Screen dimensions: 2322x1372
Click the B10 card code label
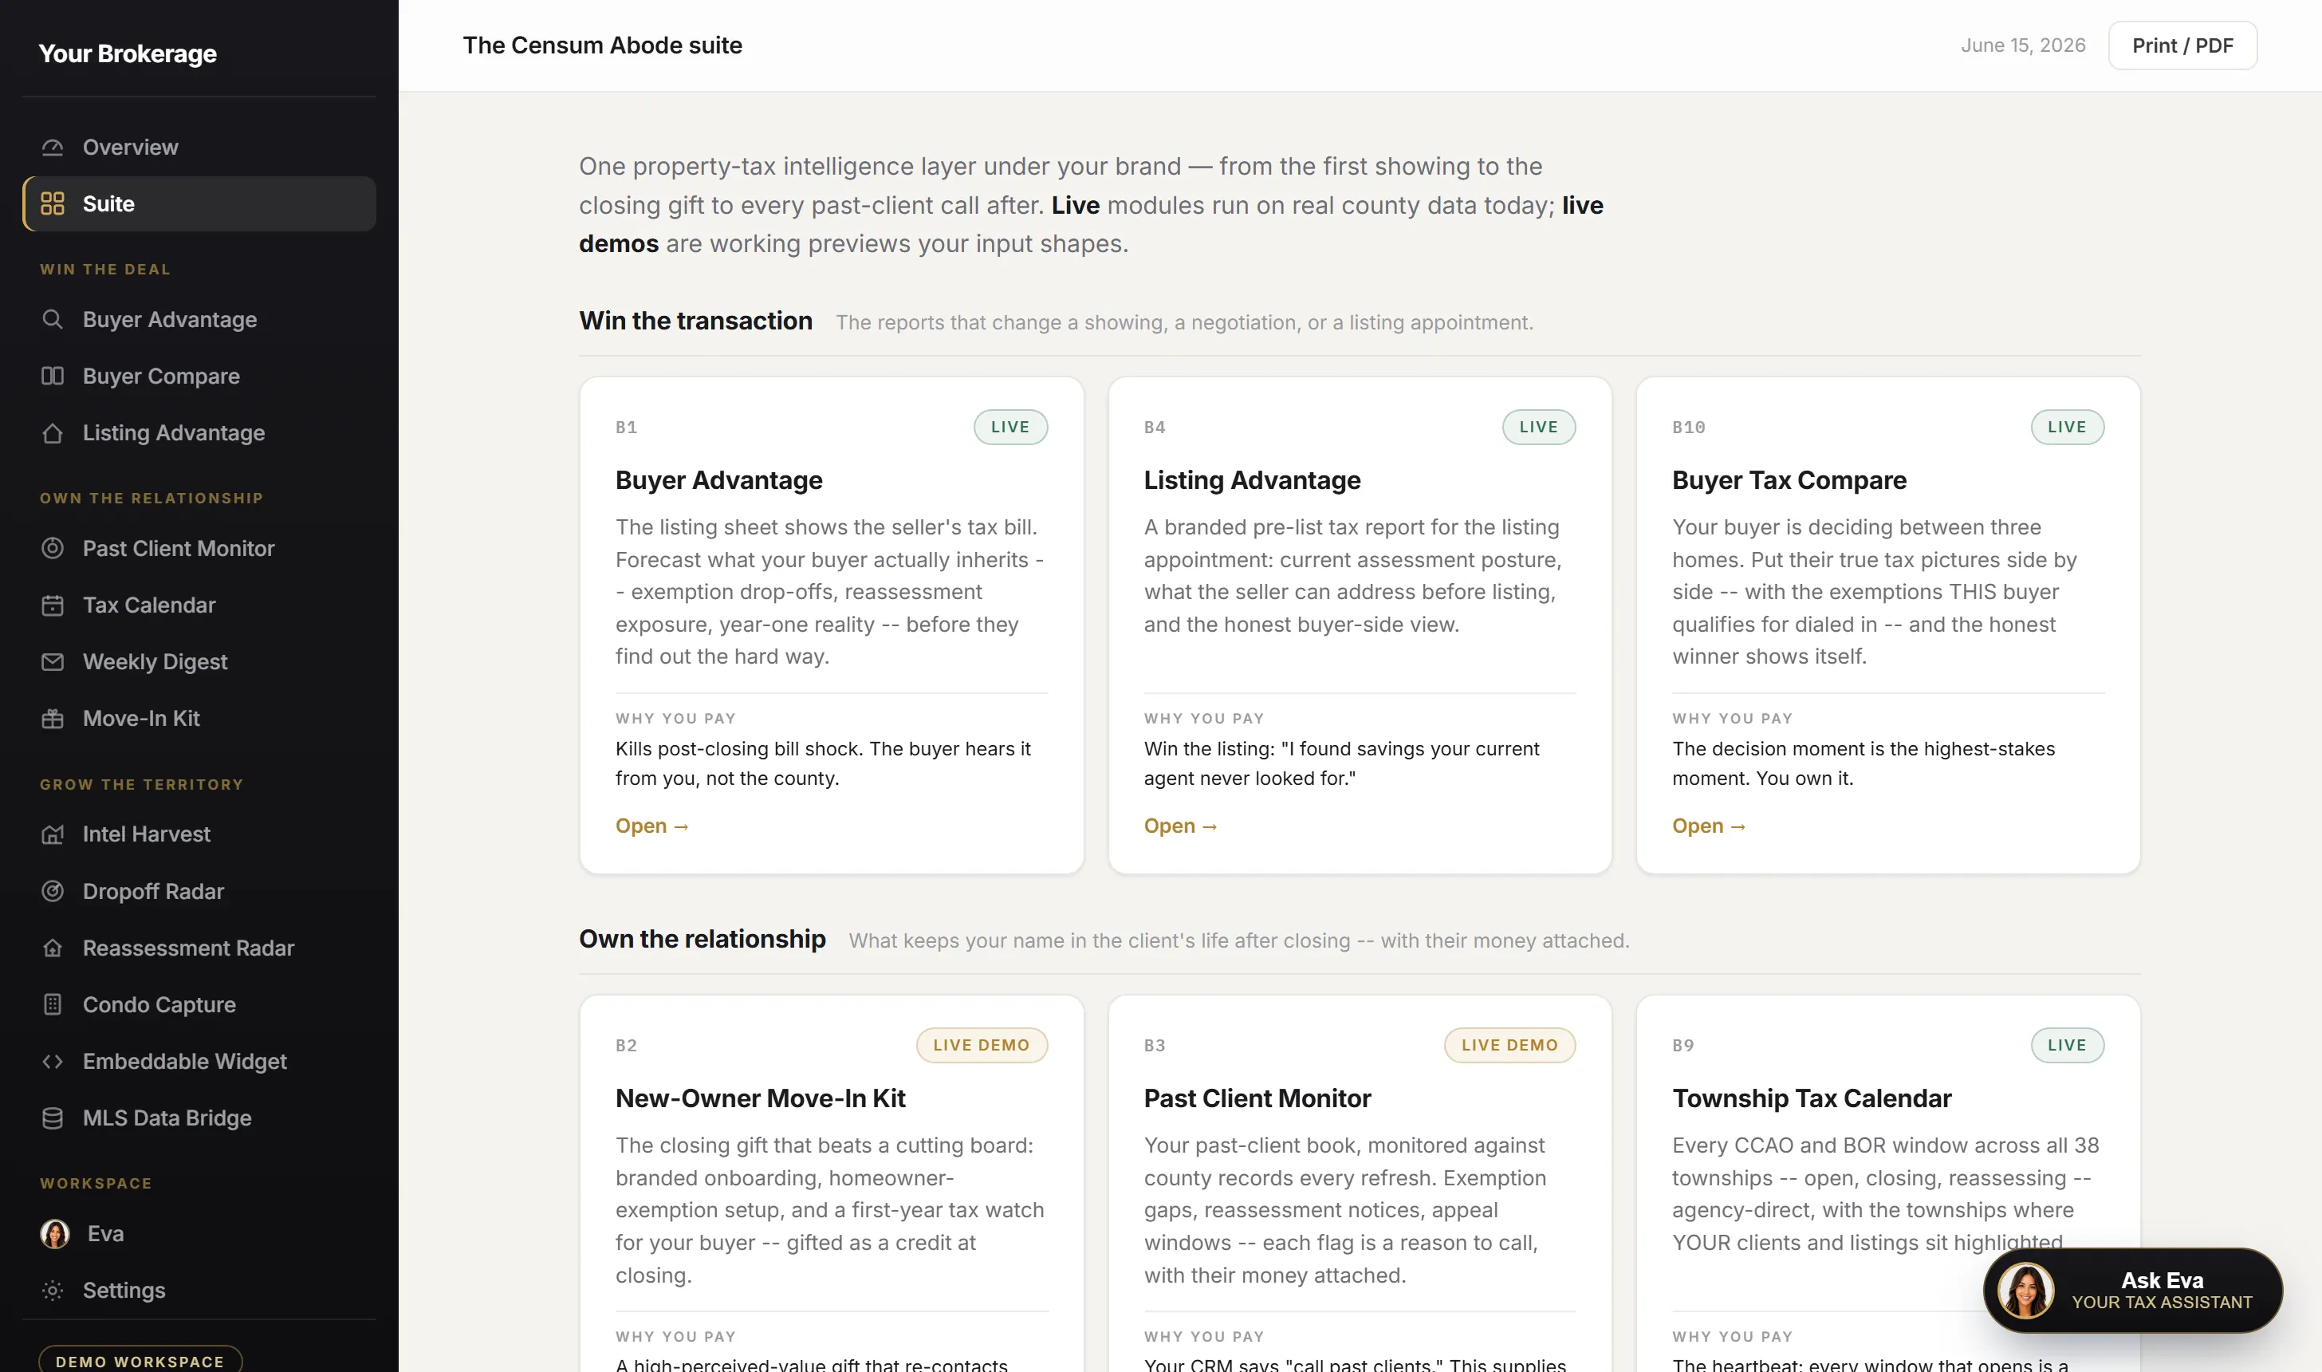pos(1689,427)
